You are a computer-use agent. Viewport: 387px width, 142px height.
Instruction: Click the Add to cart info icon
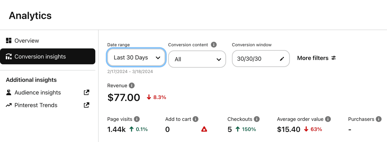196,119
